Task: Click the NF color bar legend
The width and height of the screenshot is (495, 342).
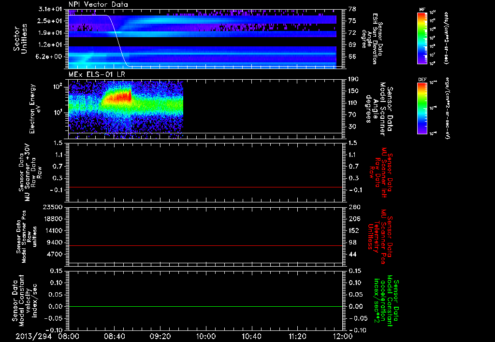Action: pyautogui.click(x=422, y=38)
